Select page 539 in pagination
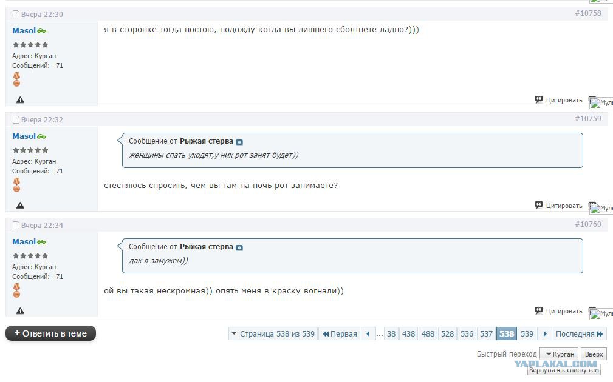 coord(527,333)
